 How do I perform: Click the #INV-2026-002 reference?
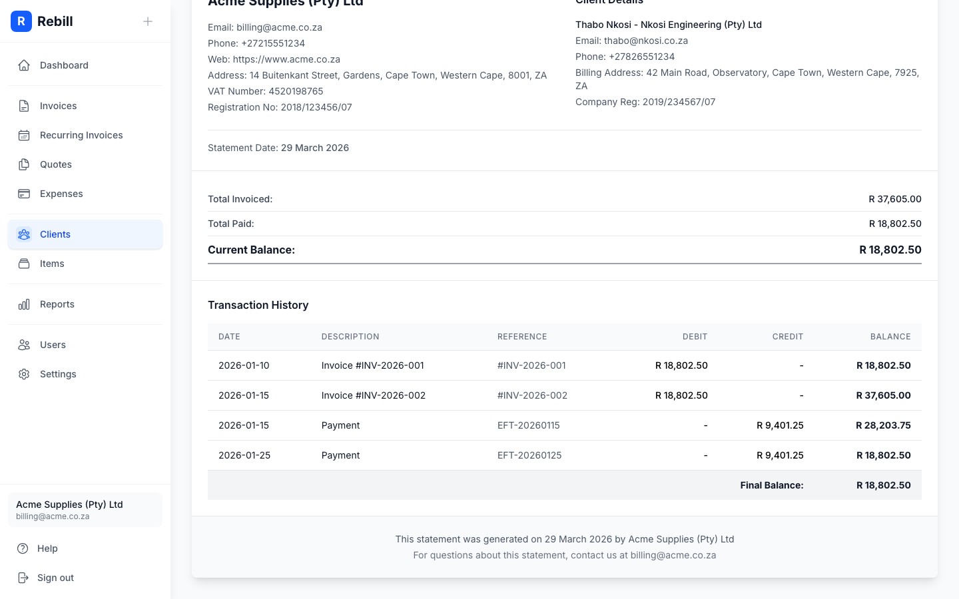click(x=532, y=395)
